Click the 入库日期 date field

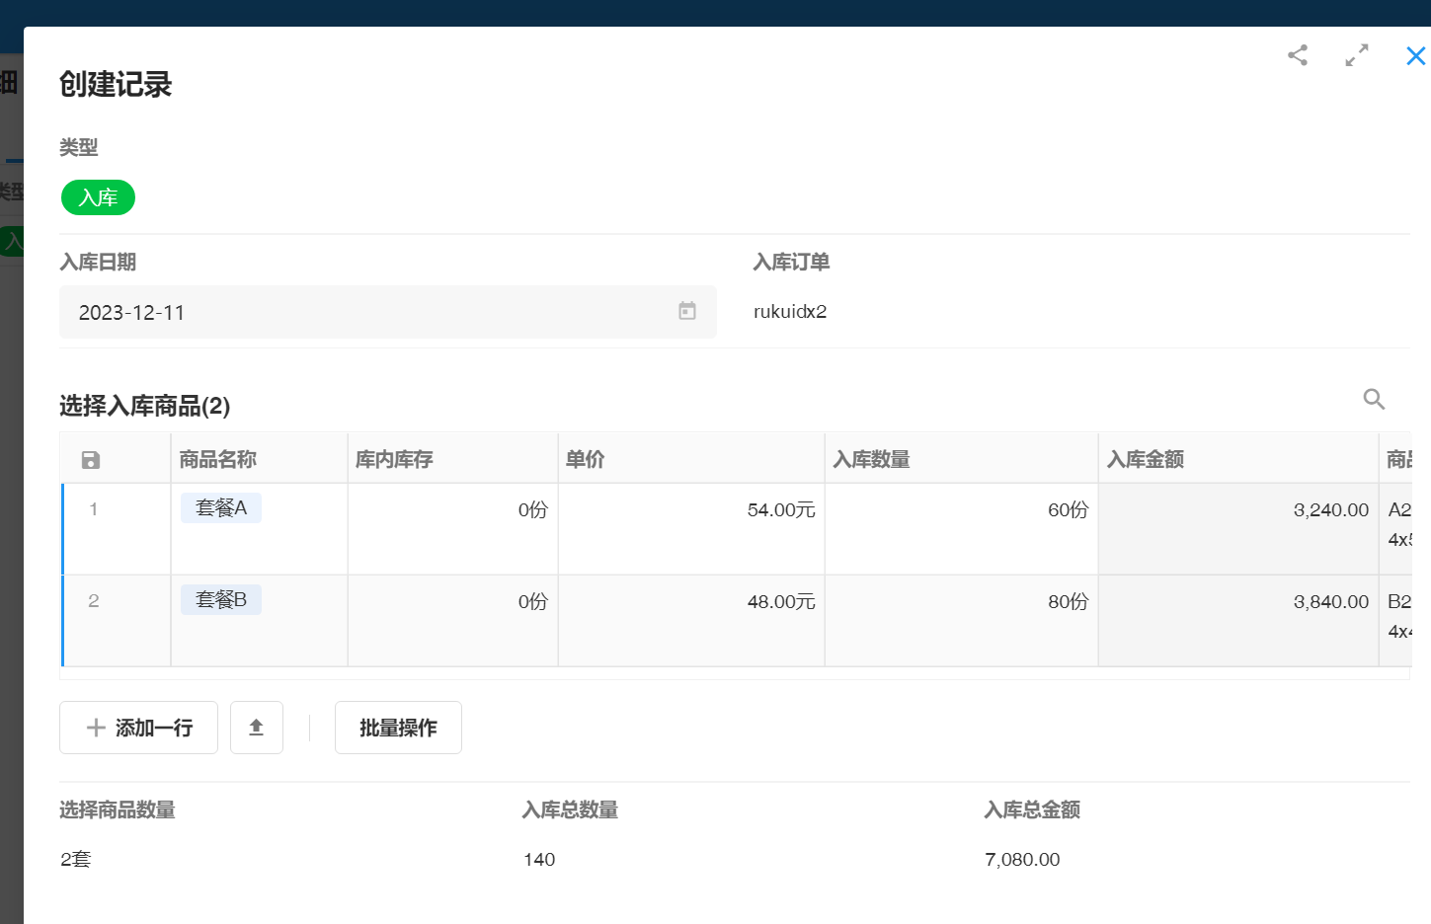point(365,312)
